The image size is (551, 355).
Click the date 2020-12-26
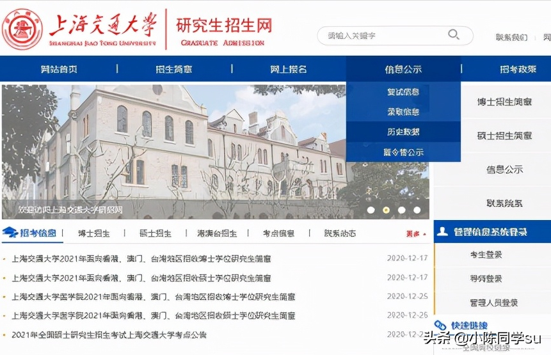407,315
